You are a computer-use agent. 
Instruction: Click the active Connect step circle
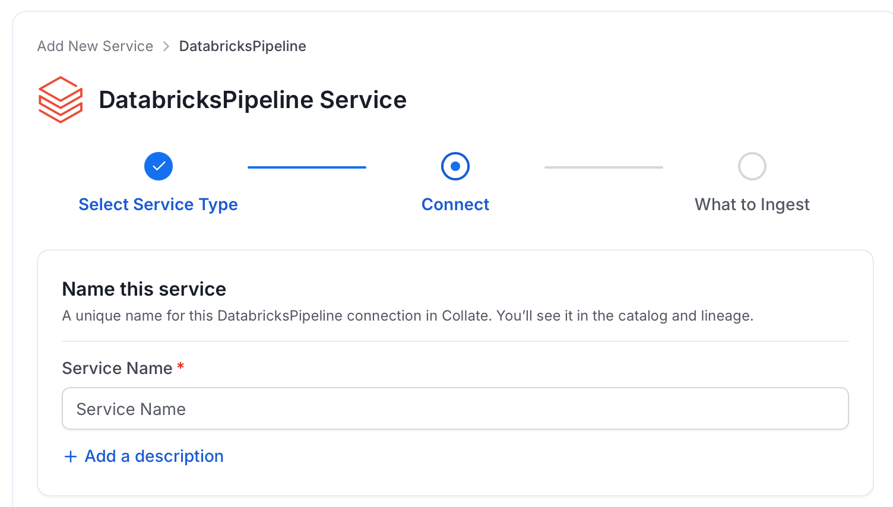(x=455, y=166)
